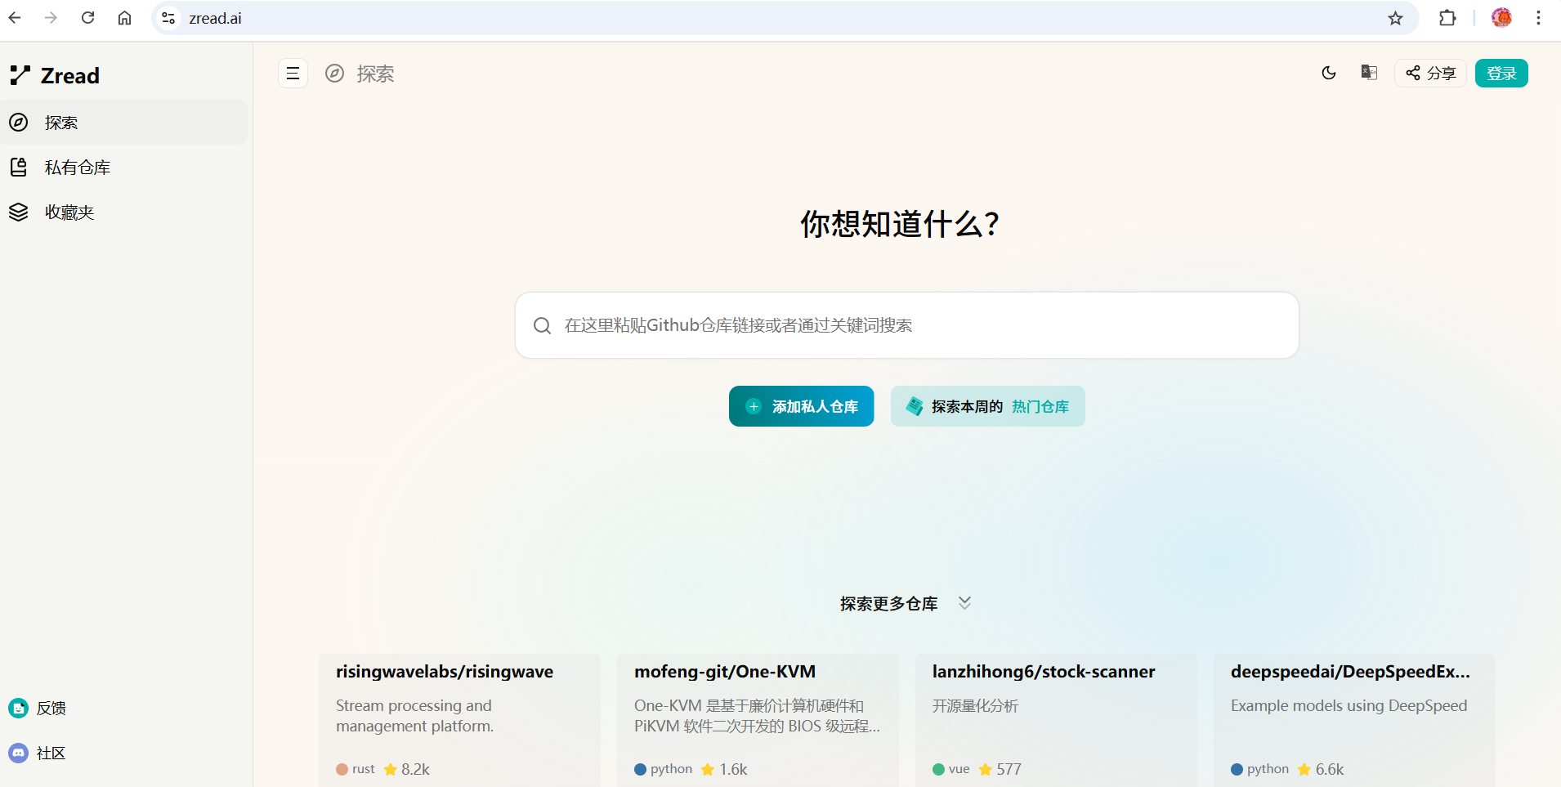Open the 收藏夹 sidebar item

point(124,212)
